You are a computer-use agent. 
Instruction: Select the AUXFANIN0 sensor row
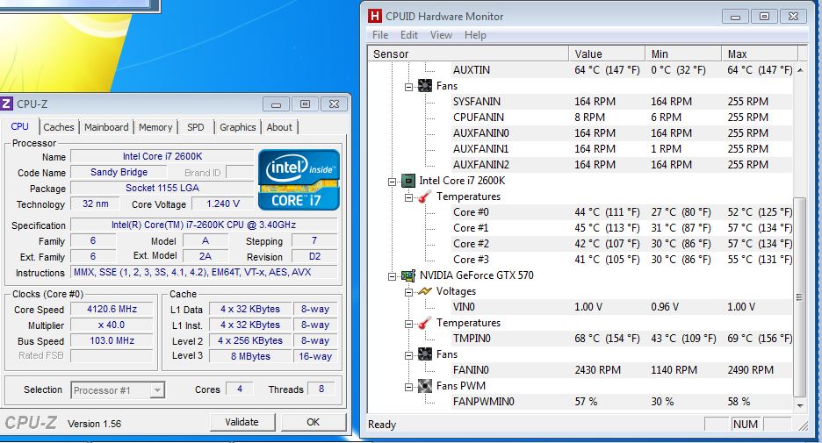pyautogui.click(x=621, y=133)
